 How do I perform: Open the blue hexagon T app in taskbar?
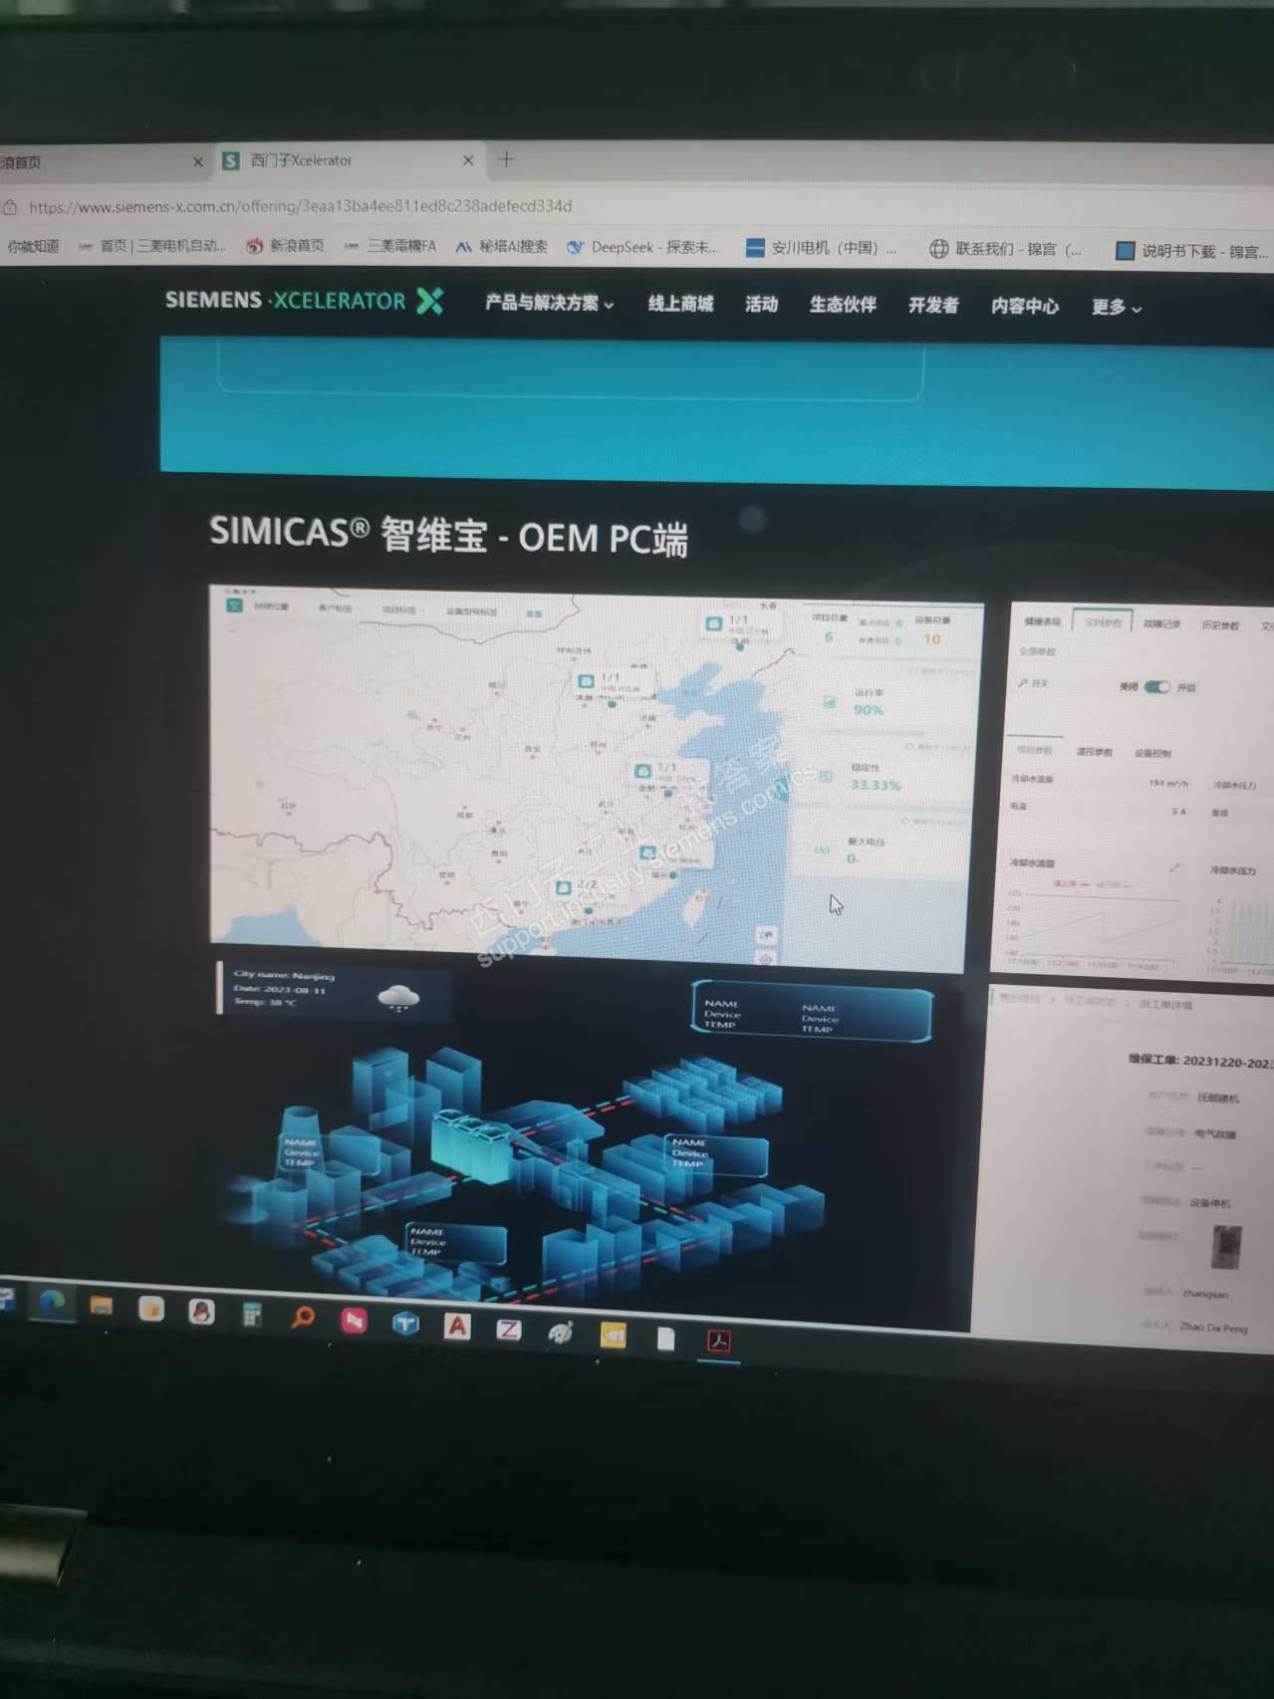coord(405,1324)
